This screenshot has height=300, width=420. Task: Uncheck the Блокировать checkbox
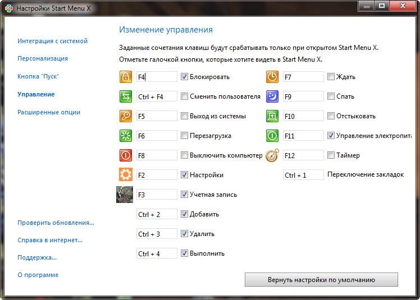pyautogui.click(x=184, y=76)
